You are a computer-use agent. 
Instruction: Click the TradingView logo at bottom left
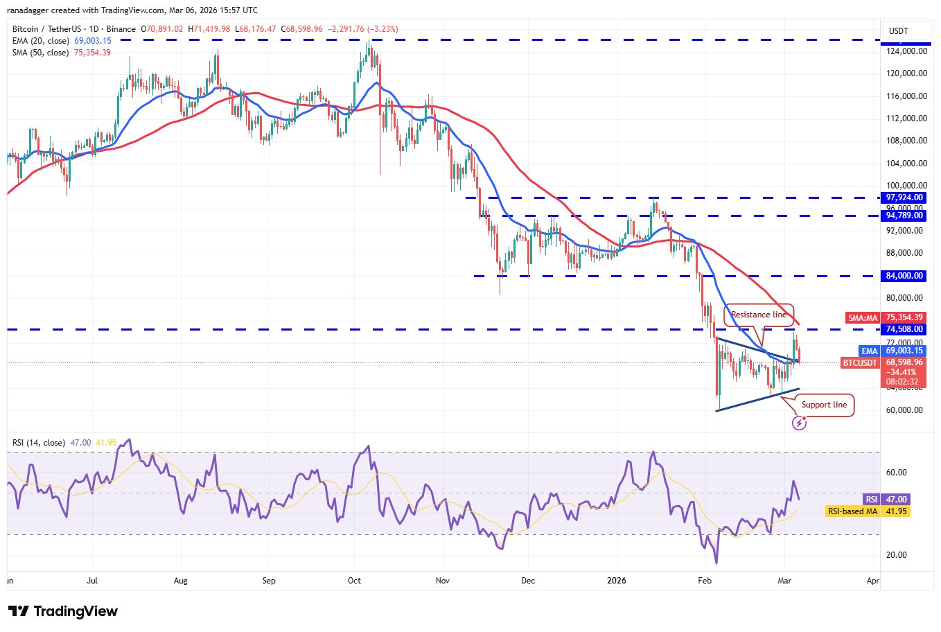point(63,611)
